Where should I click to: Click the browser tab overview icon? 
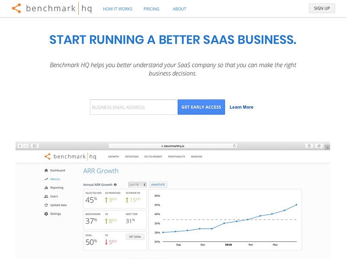pos(319,145)
